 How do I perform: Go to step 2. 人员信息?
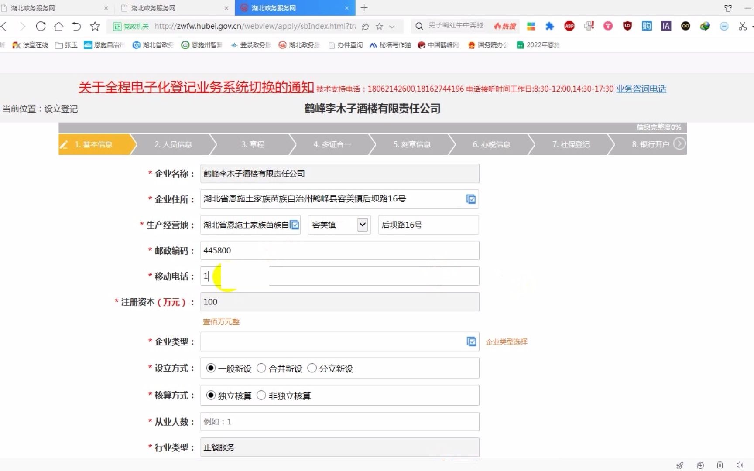[173, 144]
